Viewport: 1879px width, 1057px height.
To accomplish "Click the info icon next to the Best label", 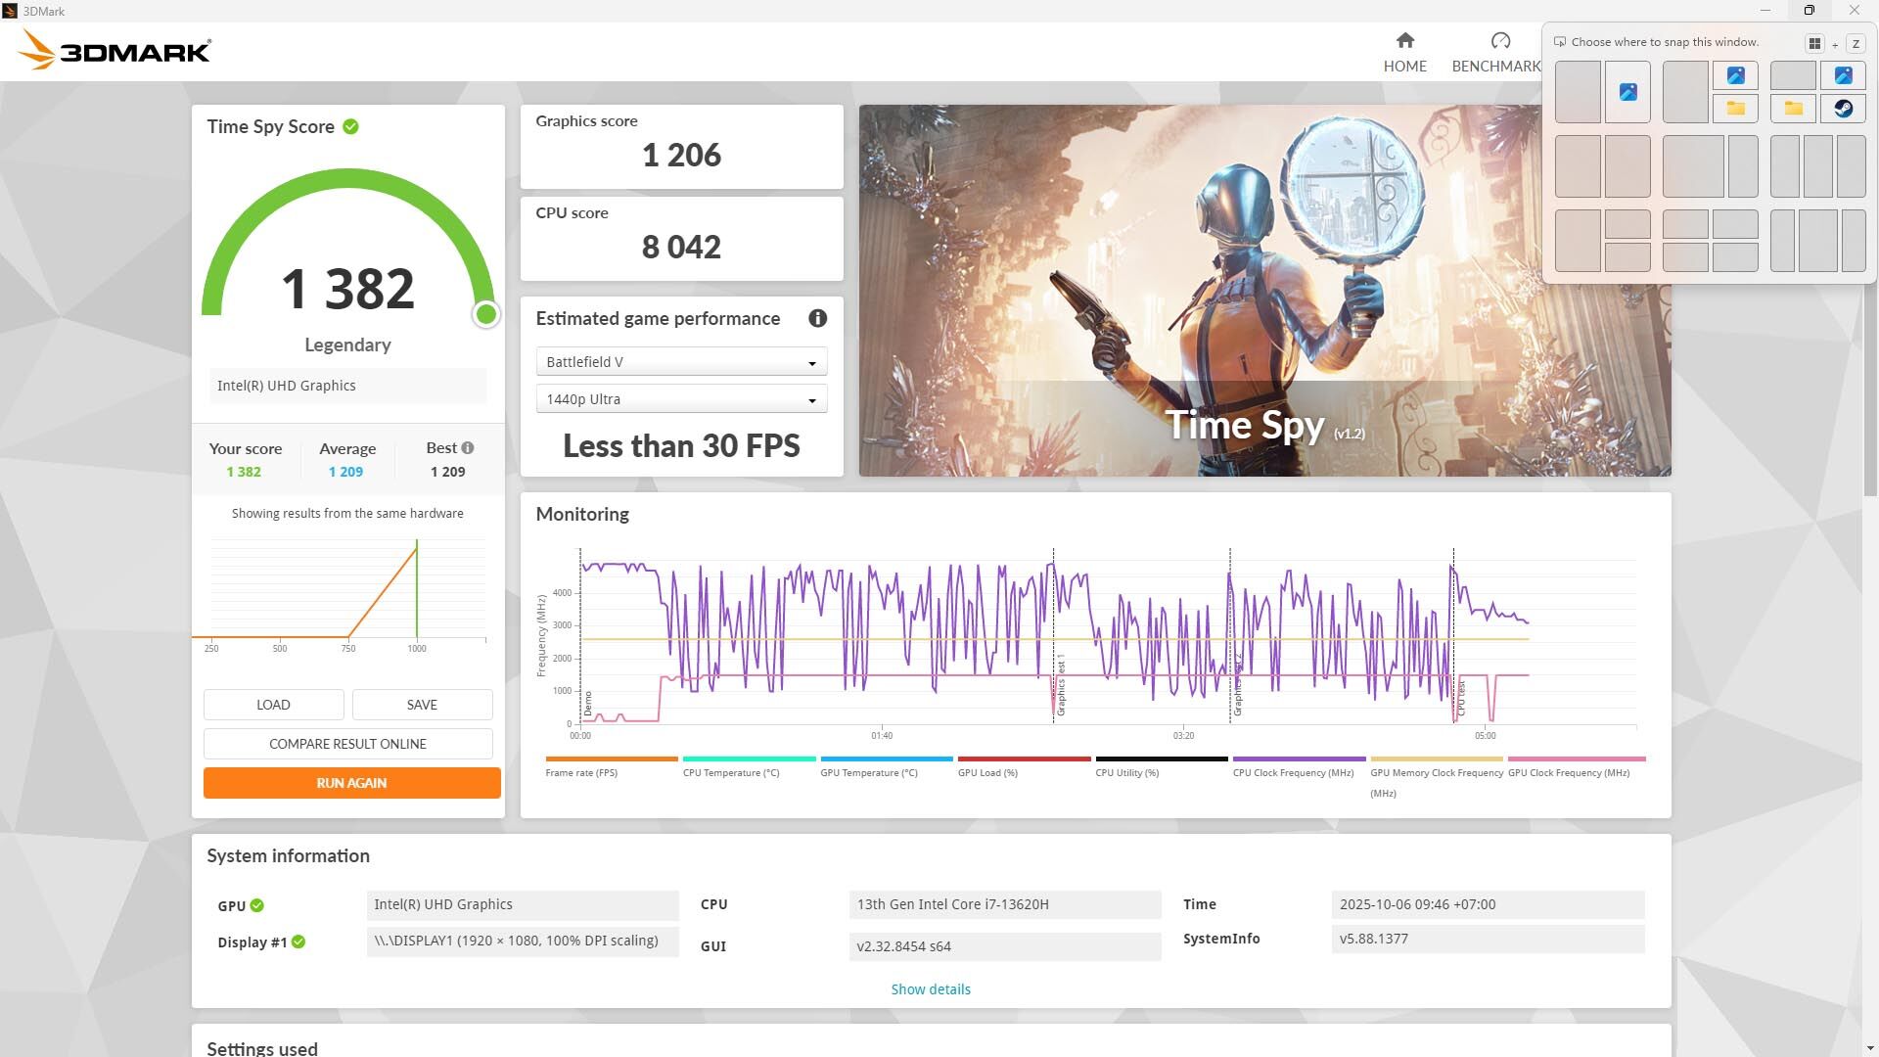I will click(468, 447).
